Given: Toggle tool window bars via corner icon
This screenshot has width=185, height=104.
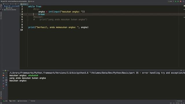Looking at the screenshot, I should pyautogui.click(x=1, y=103).
